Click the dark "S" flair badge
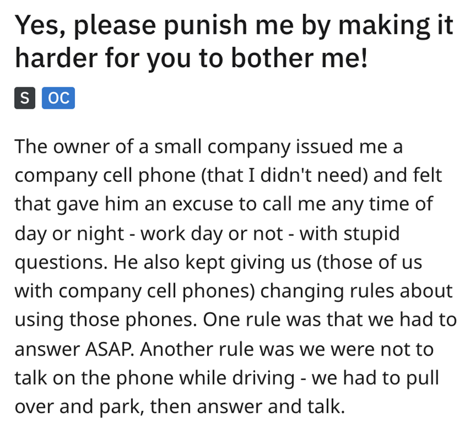Image resolution: width=476 pixels, height=434 pixels. coord(24,98)
